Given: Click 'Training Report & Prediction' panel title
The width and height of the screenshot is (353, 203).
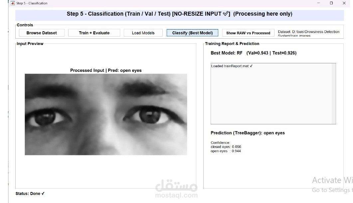Looking at the screenshot, I should 232,44.
